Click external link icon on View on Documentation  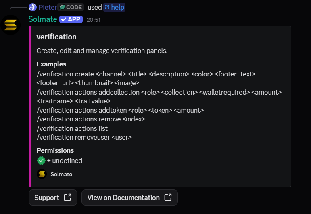(168, 198)
